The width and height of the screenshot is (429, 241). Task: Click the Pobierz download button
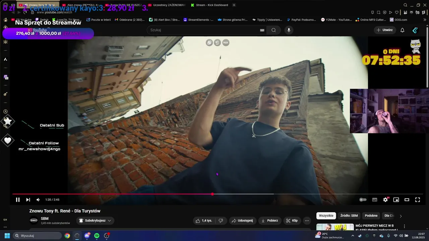(270, 221)
